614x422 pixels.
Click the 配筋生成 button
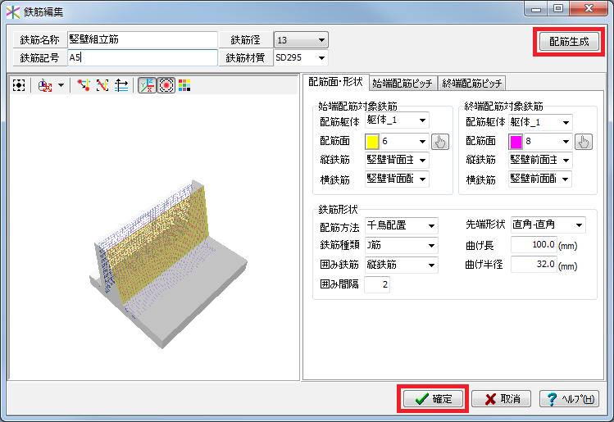[x=569, y=42]
